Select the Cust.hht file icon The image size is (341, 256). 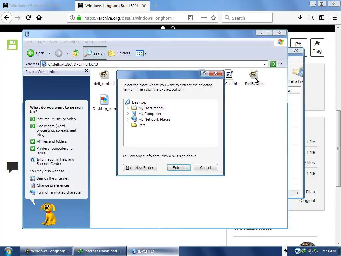(x=229, y=75)
